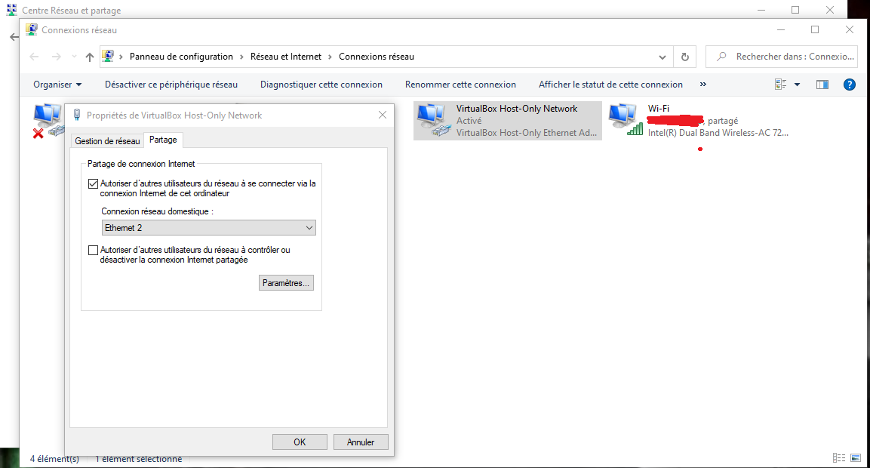The width and height of the screenshot is (870, 468).
Task: Show more toolbar commands chevron
Action: 703,85
